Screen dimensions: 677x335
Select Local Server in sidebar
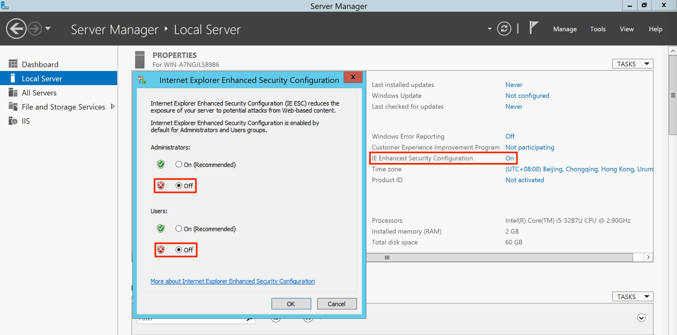click(x=59, y=79)
